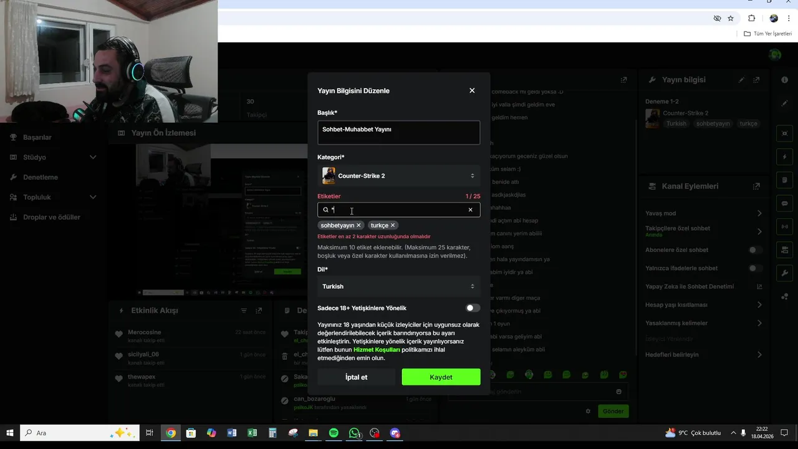Click the Etiketler tag search field
Viewport: 798px width, 449px height.
[398, 210]
